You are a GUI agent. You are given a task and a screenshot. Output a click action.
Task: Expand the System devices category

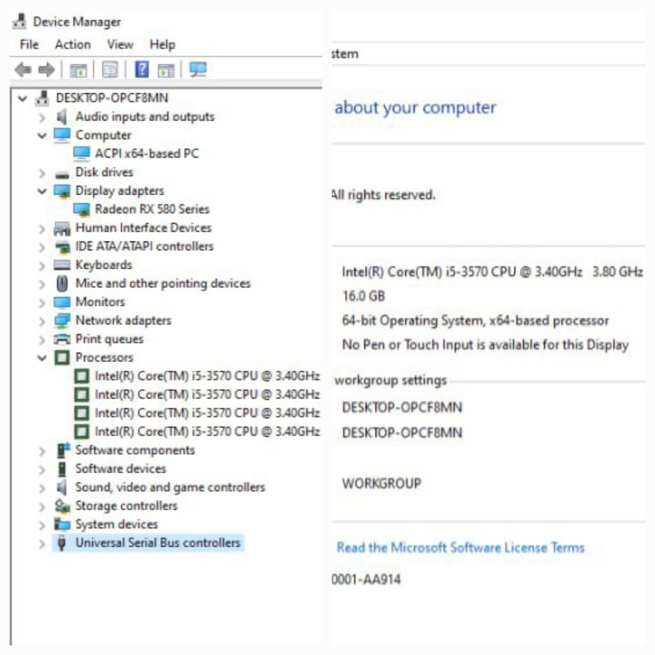click(42, 525)
